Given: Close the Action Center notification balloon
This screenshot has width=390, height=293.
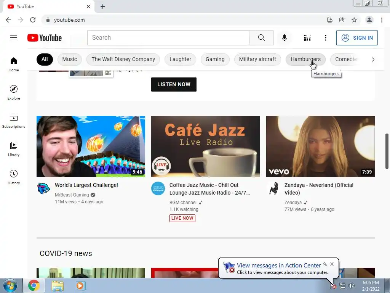Looking at the screenshot, I should (332, 264).
